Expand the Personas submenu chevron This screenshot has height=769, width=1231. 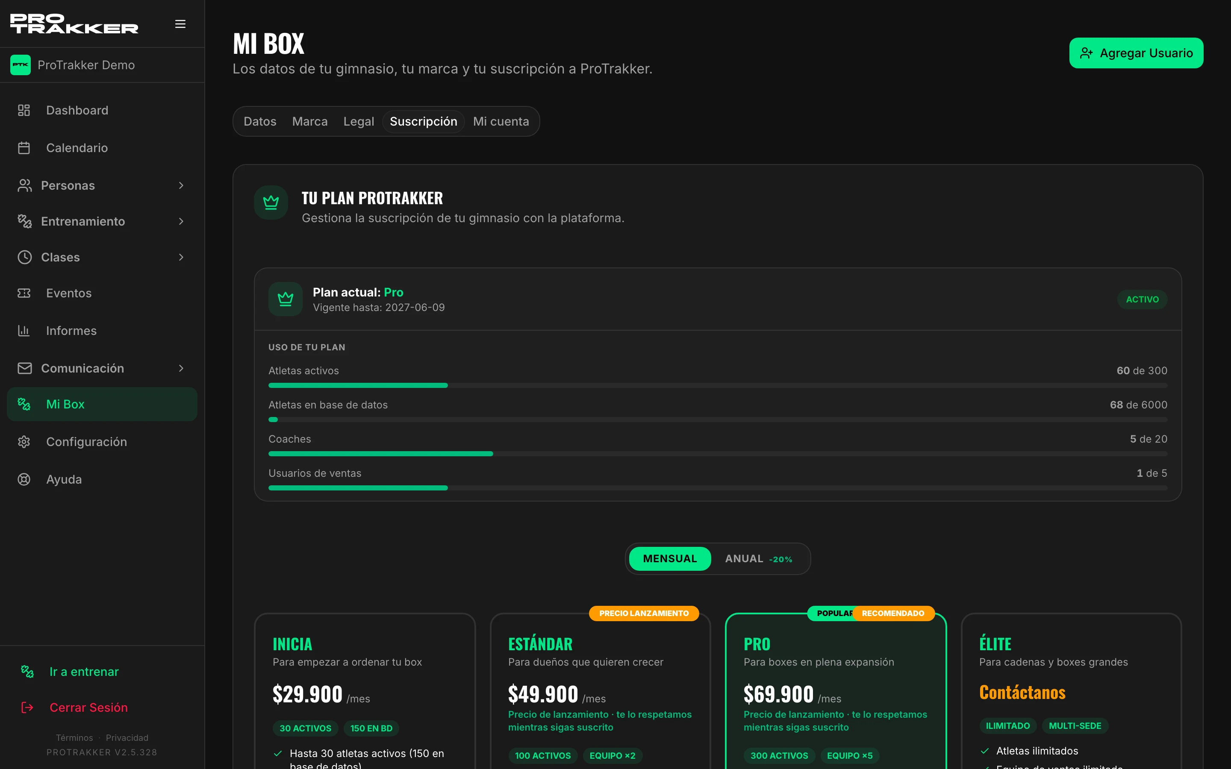coord(181,186)
